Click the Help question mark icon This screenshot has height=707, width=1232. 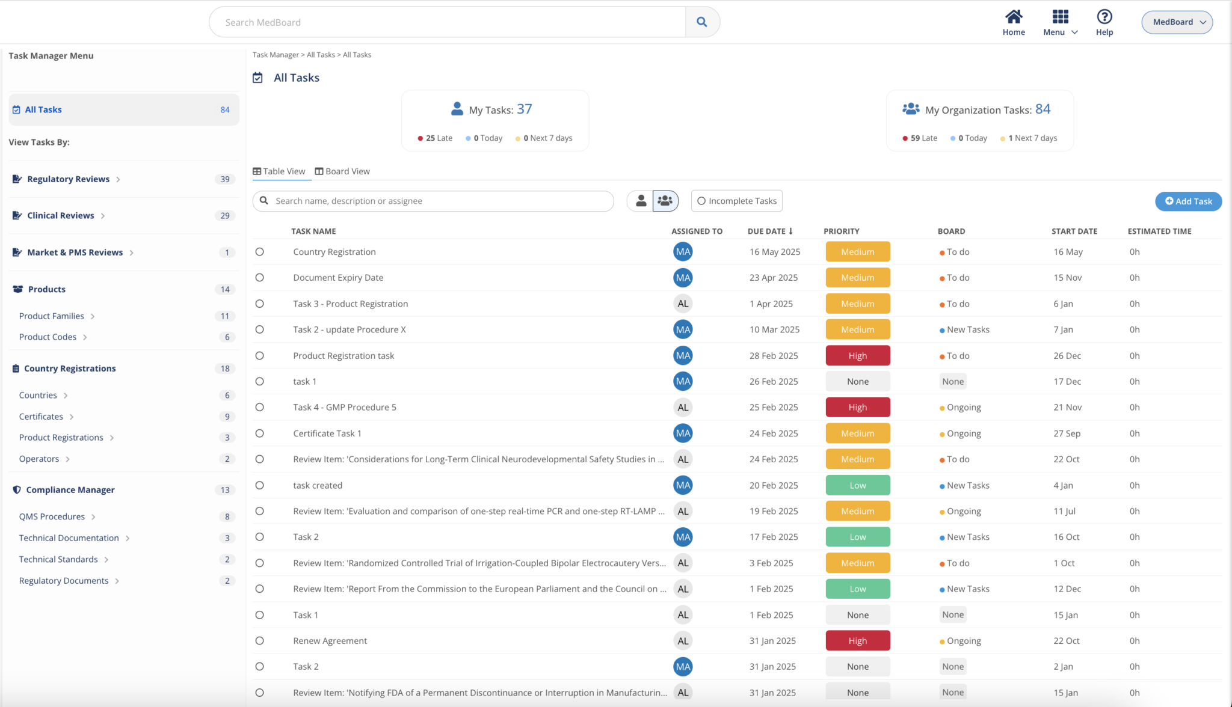(x=1104, y=16)
